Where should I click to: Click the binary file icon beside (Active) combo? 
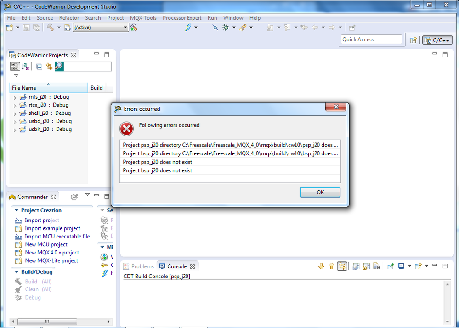(x=68, y=28)
